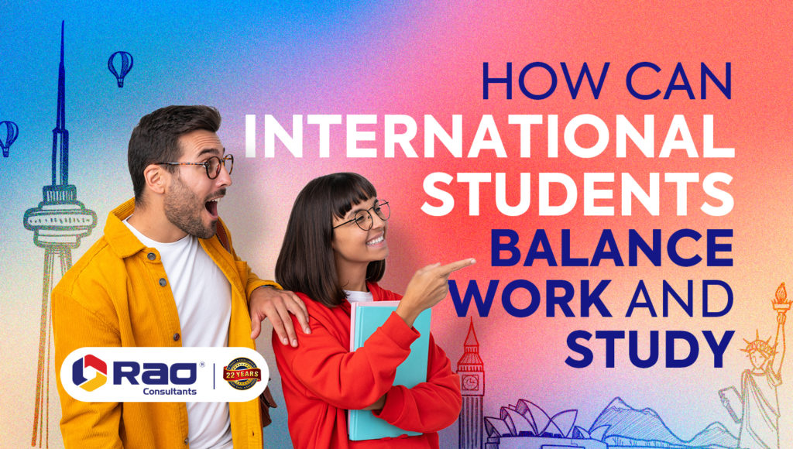Click the registered trademark symbol beside Rao
The height and width of the screenshot is (449, 793).
pyautogui.click(x=203, y=364)
